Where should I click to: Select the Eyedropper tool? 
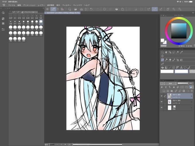(x=181, y=52)
